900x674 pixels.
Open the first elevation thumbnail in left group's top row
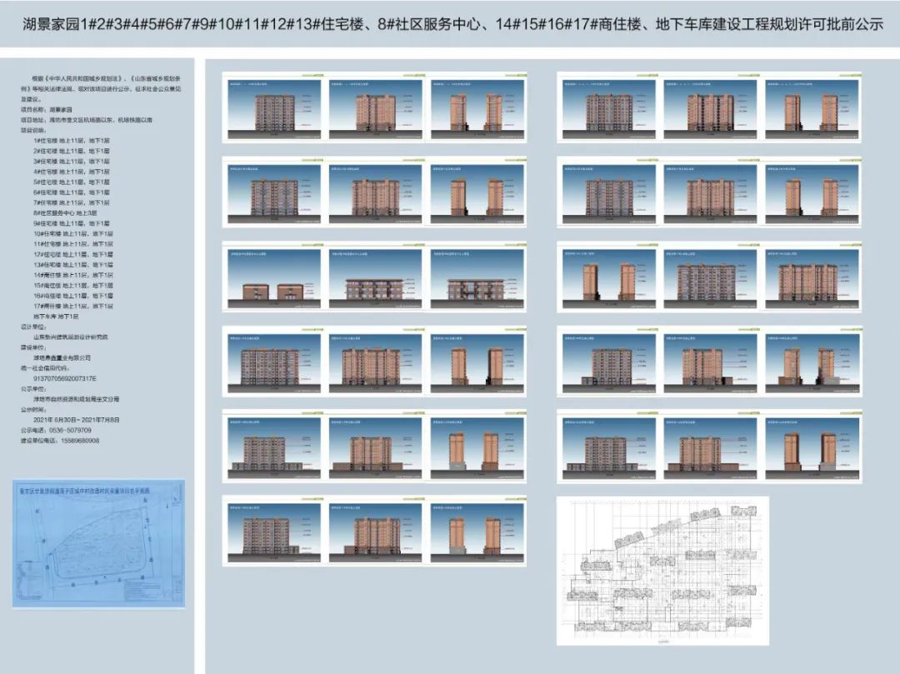272,107
